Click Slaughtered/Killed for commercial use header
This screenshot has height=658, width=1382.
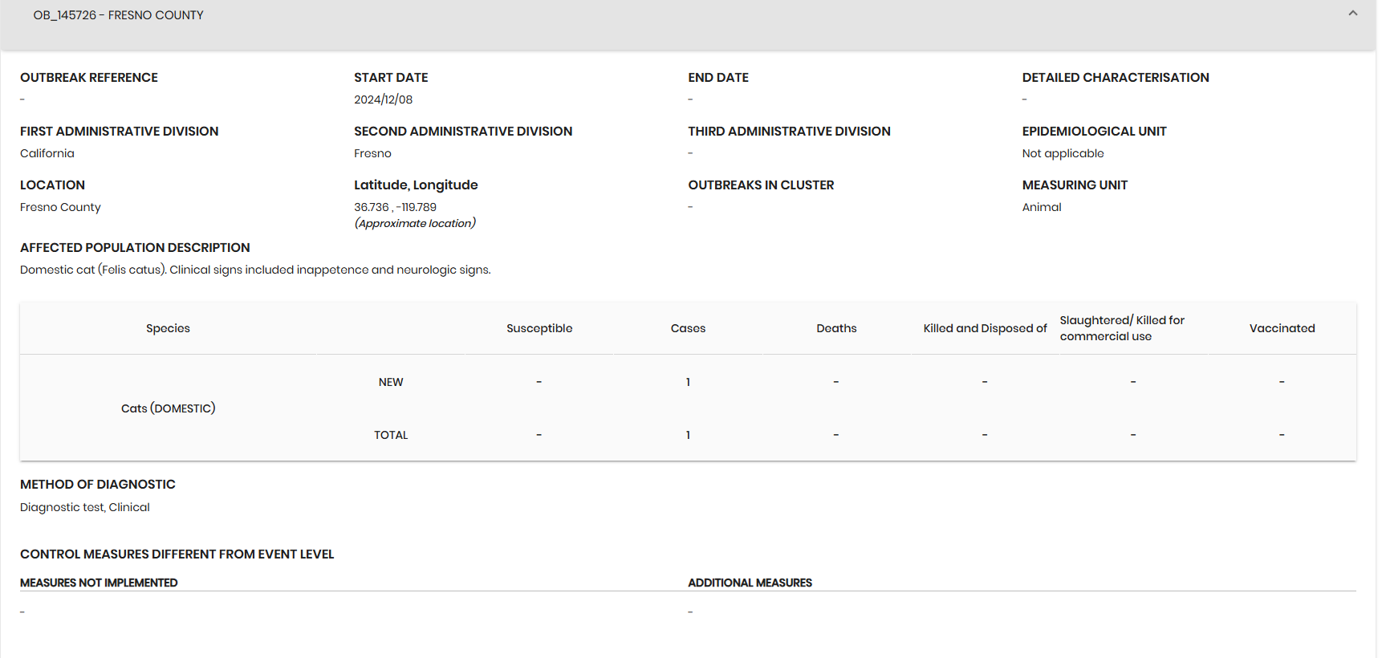(x=1121, y=328)
